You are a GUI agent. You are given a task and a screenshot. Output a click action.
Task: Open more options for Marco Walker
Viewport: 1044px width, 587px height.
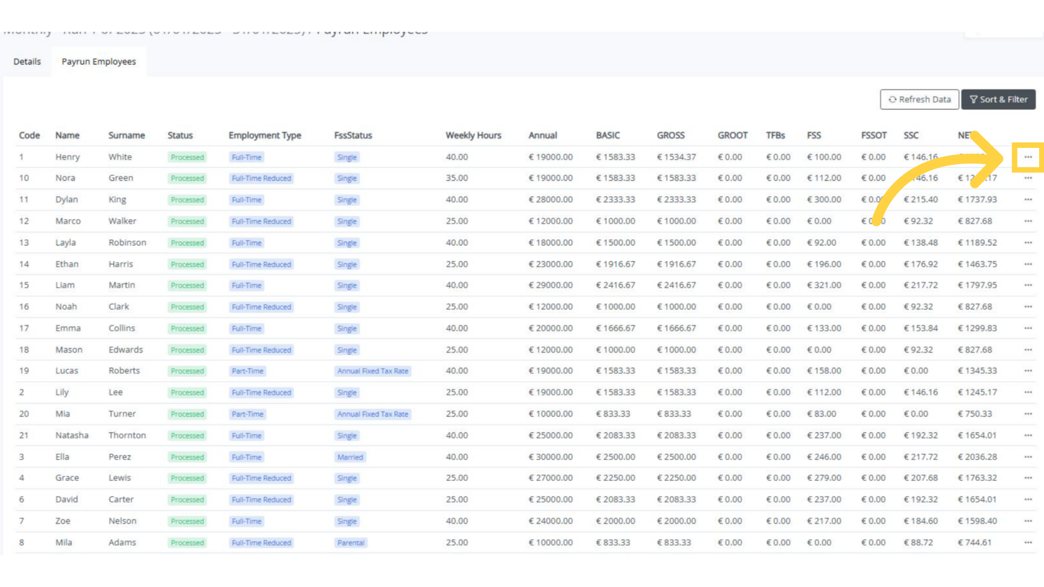[x=1028, y=221]
